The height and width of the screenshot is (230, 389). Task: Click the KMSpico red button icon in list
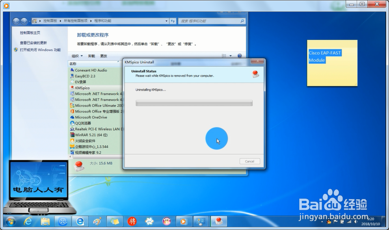point(72,88)
